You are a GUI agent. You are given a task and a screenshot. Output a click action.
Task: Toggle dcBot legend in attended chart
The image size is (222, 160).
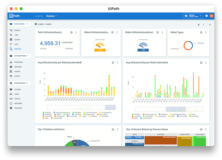172,116
